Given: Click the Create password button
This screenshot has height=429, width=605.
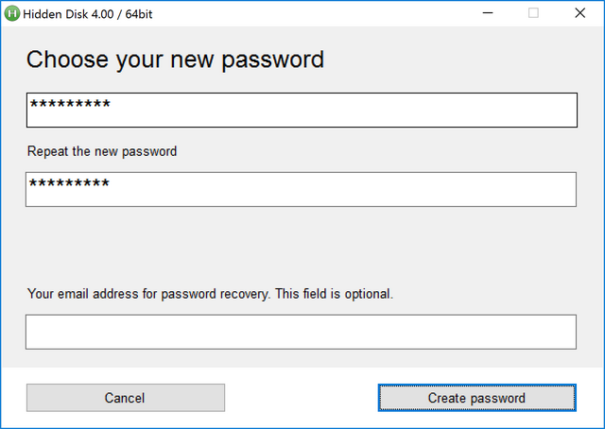Looking at the screenshot, I should [476, 398].
